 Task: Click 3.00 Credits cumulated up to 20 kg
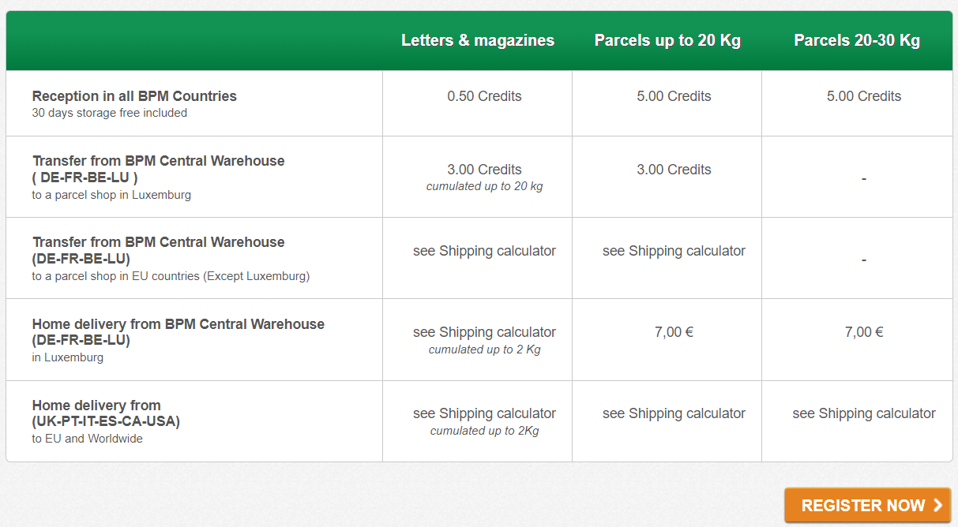point(484,177)
